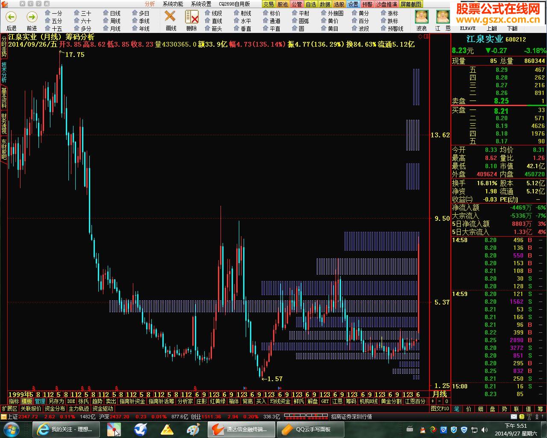Open the Internet Explorer 我的关注 taskbar item
The width and height of the screenshot is (547, 438).
[x=65, y=429]
